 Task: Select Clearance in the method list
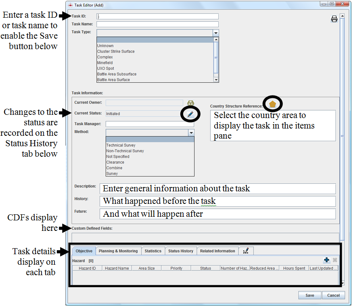(x=115, y=162)
